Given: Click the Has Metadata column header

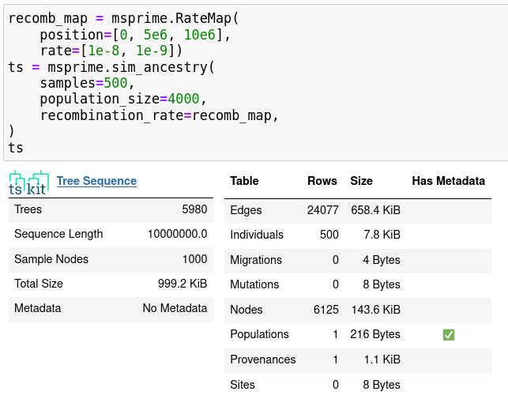Looking at the screenshot, I should point(448,181).
